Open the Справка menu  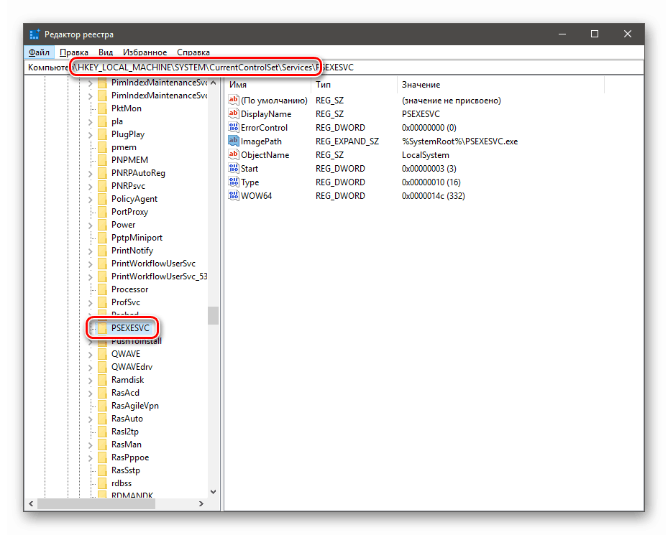click(193, 52)
